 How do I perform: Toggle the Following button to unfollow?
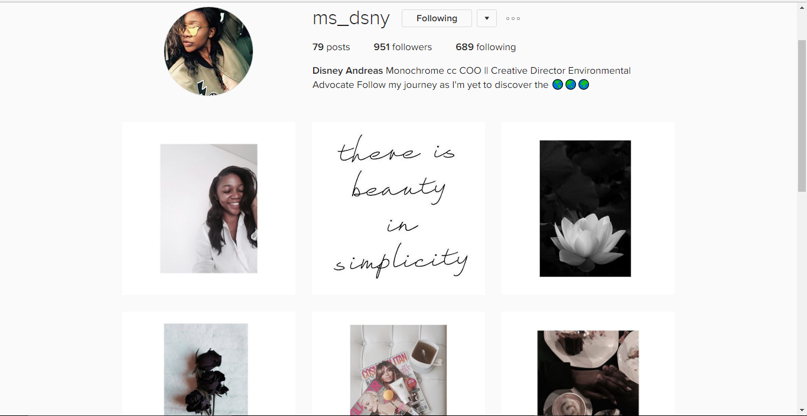coord(437,18)
